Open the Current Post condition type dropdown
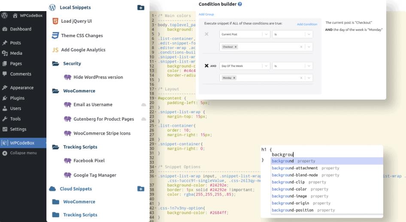The width and height of the screenshot is (406, 222). 245,34
